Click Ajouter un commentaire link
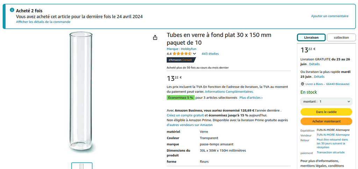The width and height of the screenshot is (358, 169). pos(330,16)
